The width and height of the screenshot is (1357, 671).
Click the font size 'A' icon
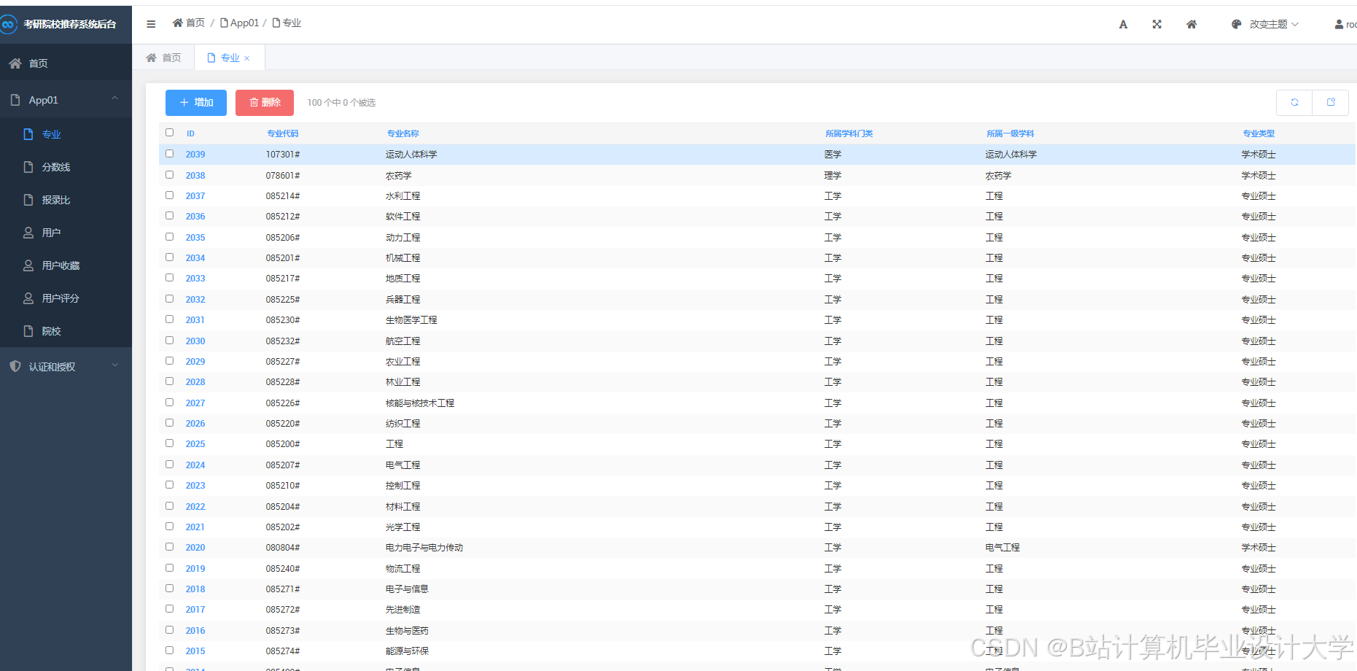[x=1123, y=23]
